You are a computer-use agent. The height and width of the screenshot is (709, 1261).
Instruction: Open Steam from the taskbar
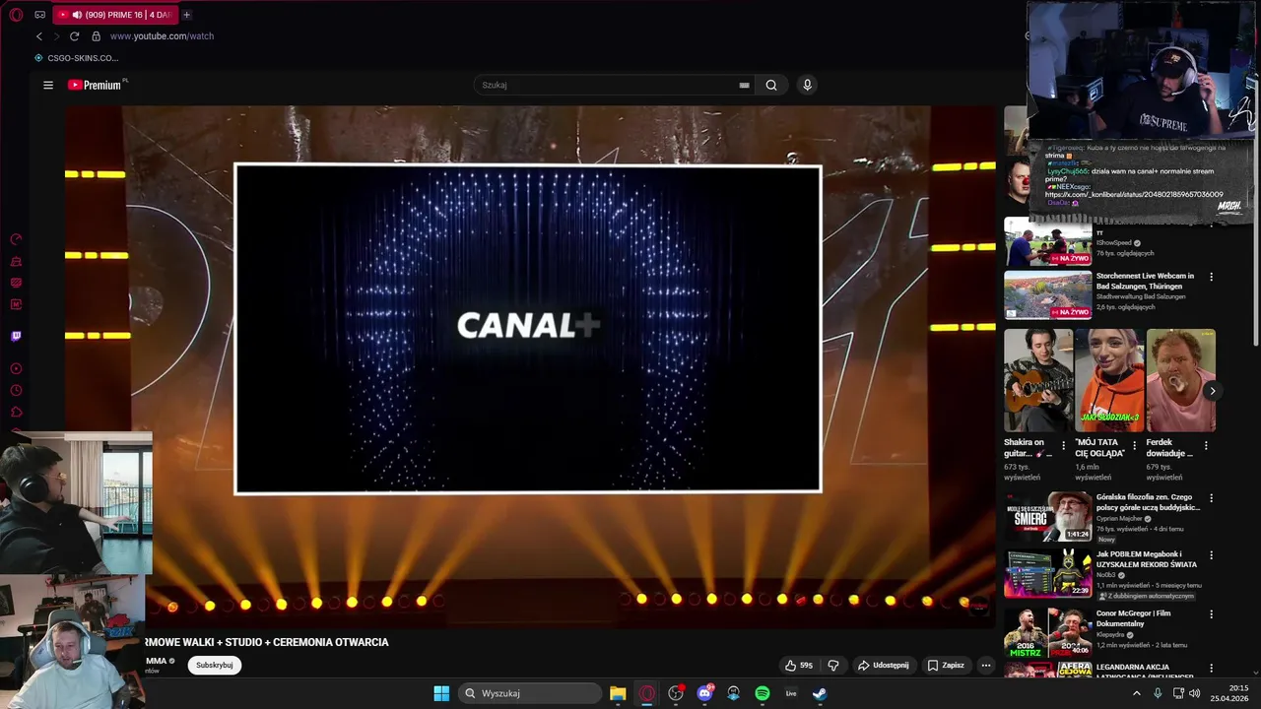point(820,693)
